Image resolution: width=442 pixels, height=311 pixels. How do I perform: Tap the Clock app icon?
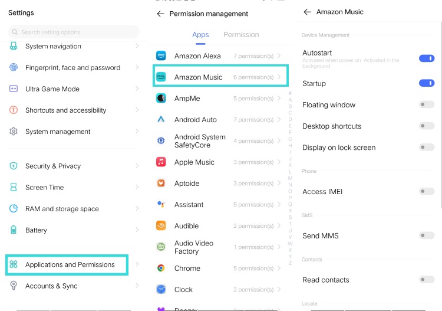(161, 289)
